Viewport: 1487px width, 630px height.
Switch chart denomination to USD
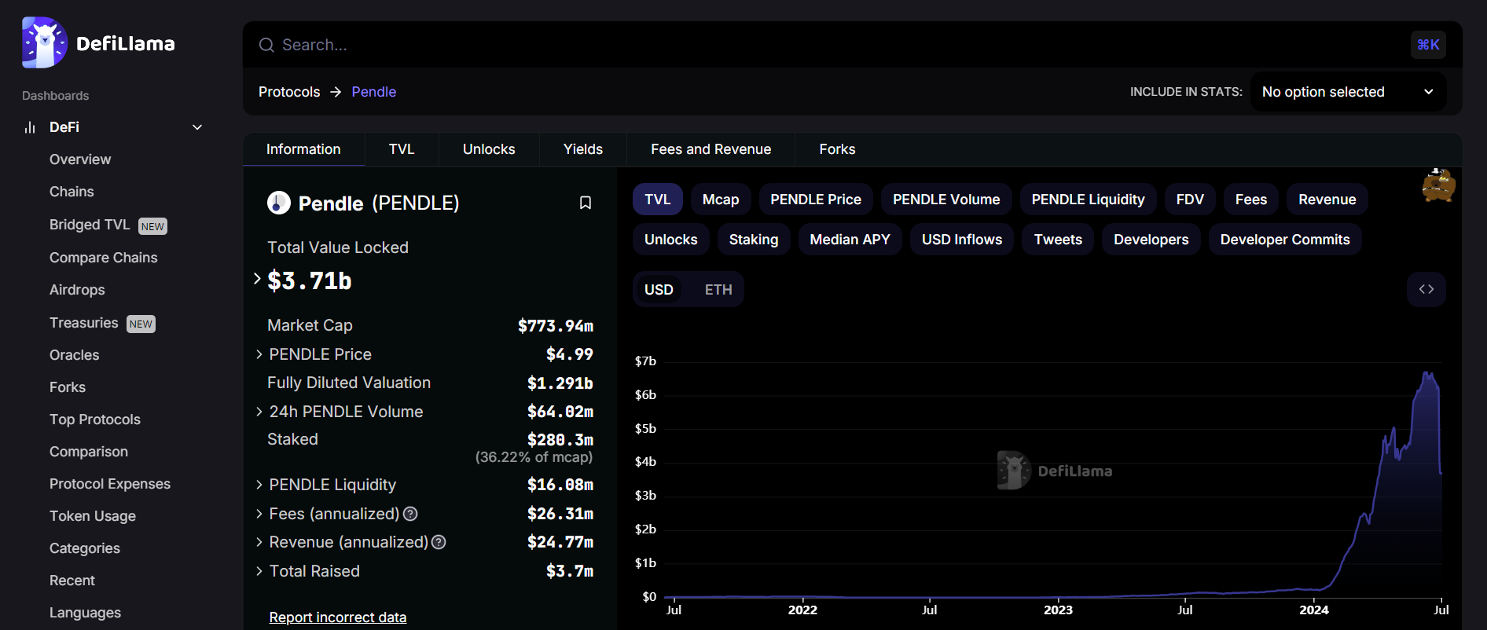659,290
